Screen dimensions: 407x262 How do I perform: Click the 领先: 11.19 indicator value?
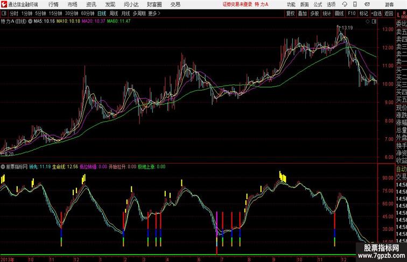[x=40, y=167]
